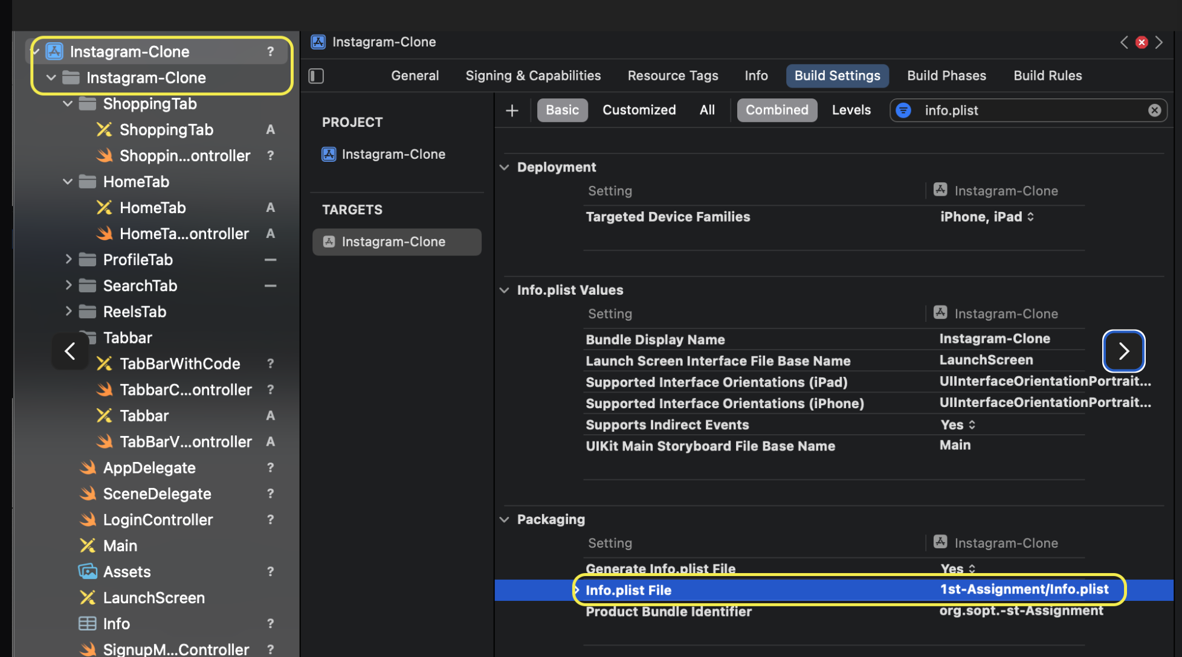Image resolution: width=1182 pixels, height=657 pixels.
Task: Add a build setting with plus button
Action: click(x=512, y=111)
